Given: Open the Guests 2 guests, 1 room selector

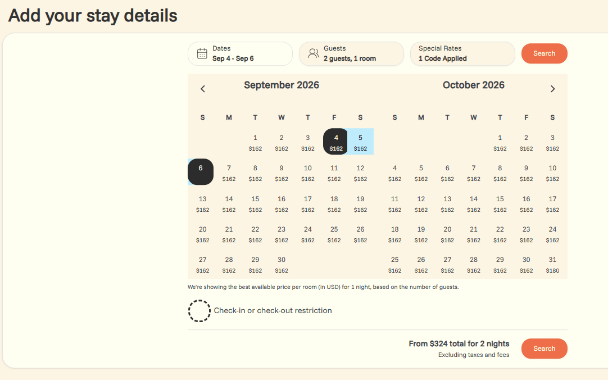Looking at the screenshot, I should (x=351, y=53).
